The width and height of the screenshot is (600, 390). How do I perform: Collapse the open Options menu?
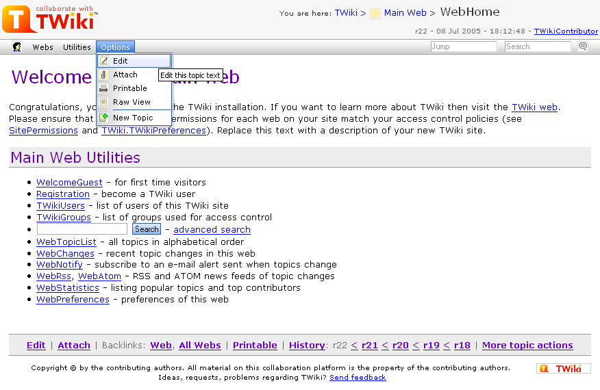pos(115,47)
